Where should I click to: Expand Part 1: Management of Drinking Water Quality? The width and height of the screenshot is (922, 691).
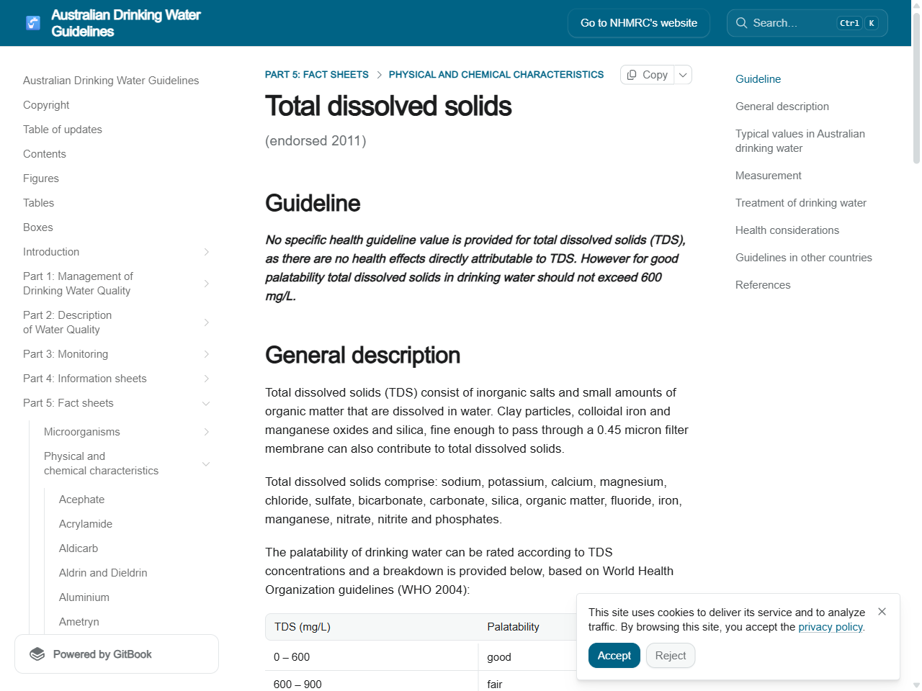tap(207, 283)
